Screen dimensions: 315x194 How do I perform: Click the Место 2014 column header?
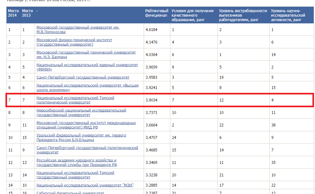(13, 13)
